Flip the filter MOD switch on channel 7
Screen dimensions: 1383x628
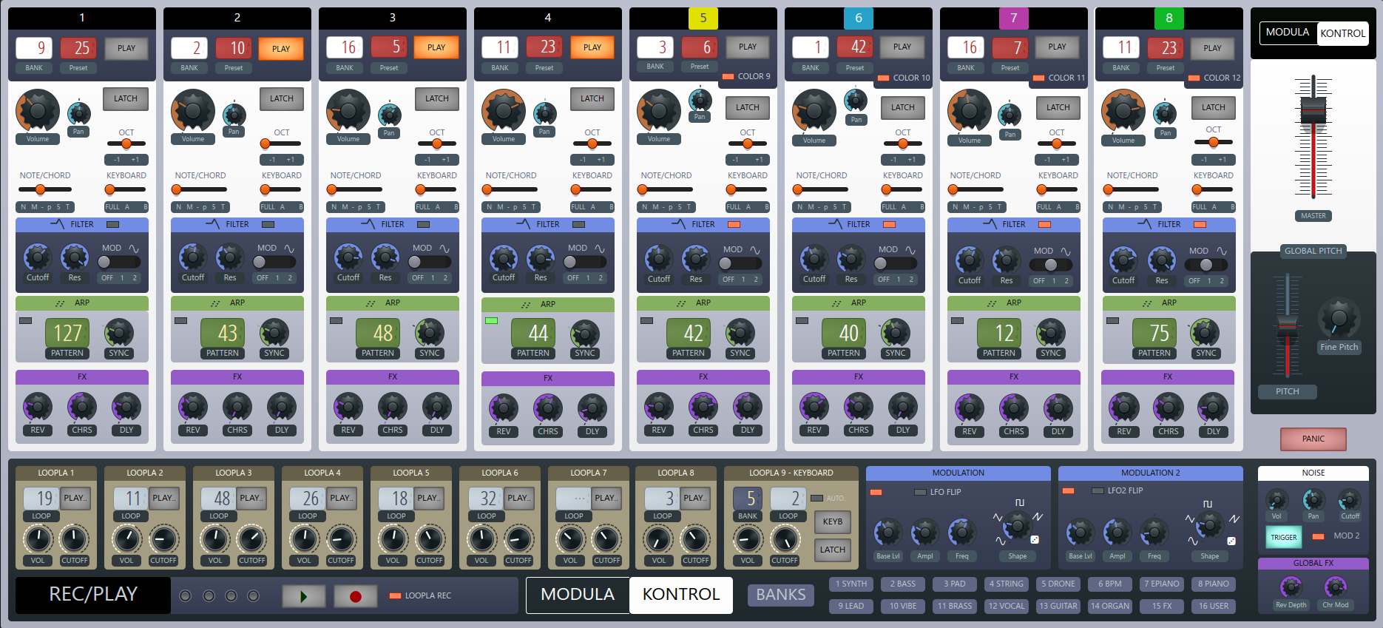1050,265
